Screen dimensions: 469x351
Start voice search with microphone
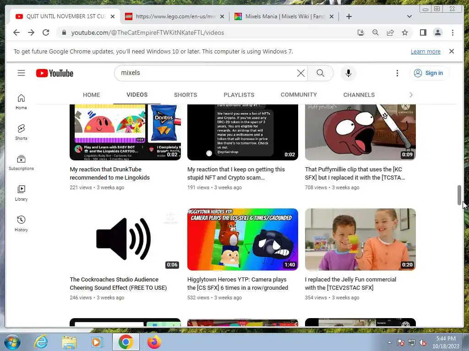point(348,73)
